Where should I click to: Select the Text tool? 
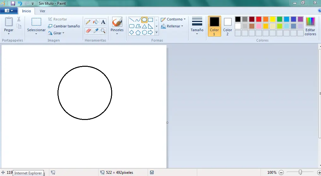(103, 22)
